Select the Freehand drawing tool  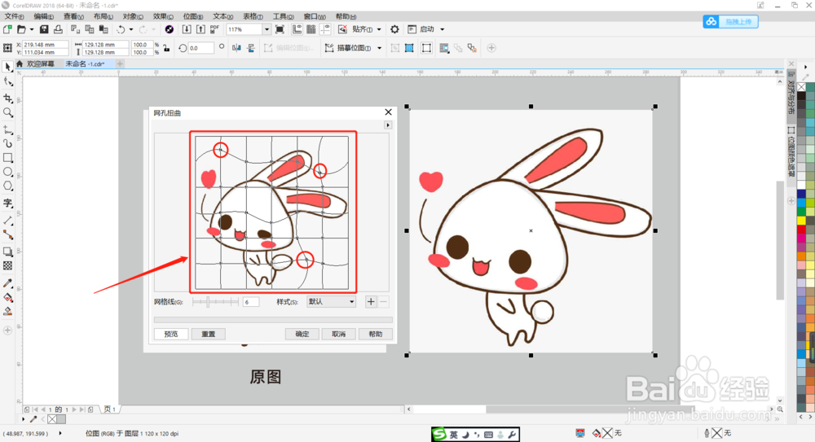8,129
